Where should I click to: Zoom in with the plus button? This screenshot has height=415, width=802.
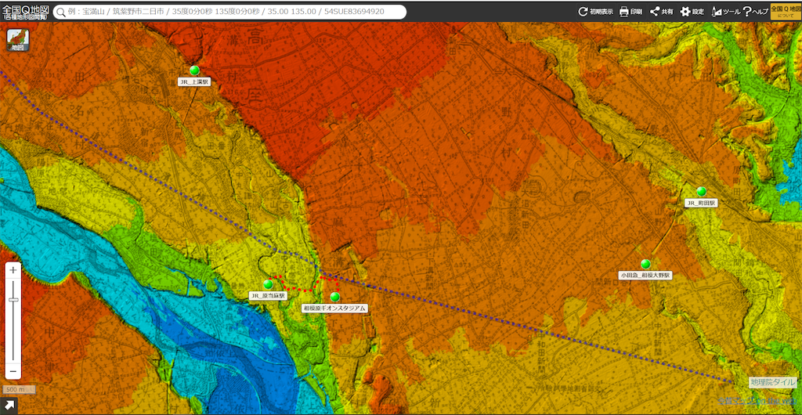coord(13,270)
